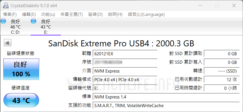Click the supported features field with S.M.A.R.T., TRIM
The width and height of the screenshot is (243, 112).
(166, 106)
